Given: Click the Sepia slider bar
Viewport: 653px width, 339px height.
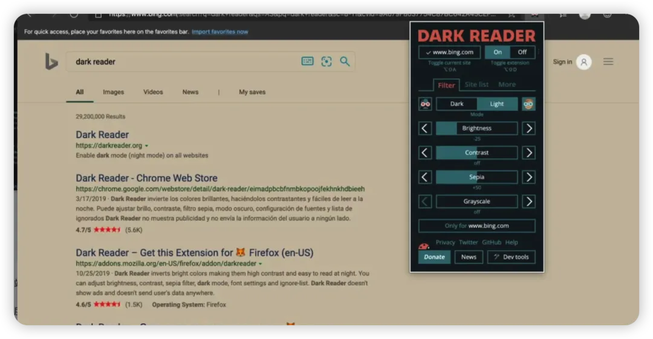Looking at the screenshot, I should click(x=477, y=177).
